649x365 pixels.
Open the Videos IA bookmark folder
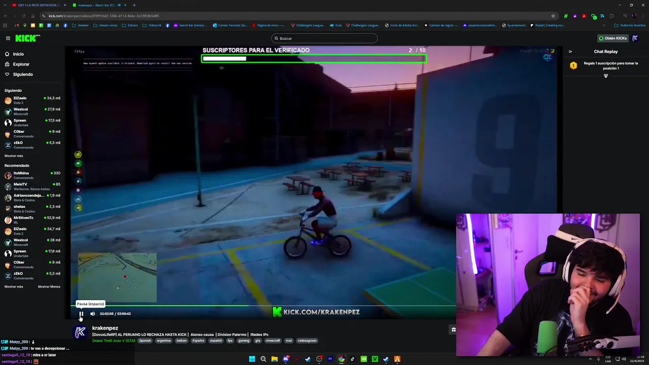tap(152, 25)
